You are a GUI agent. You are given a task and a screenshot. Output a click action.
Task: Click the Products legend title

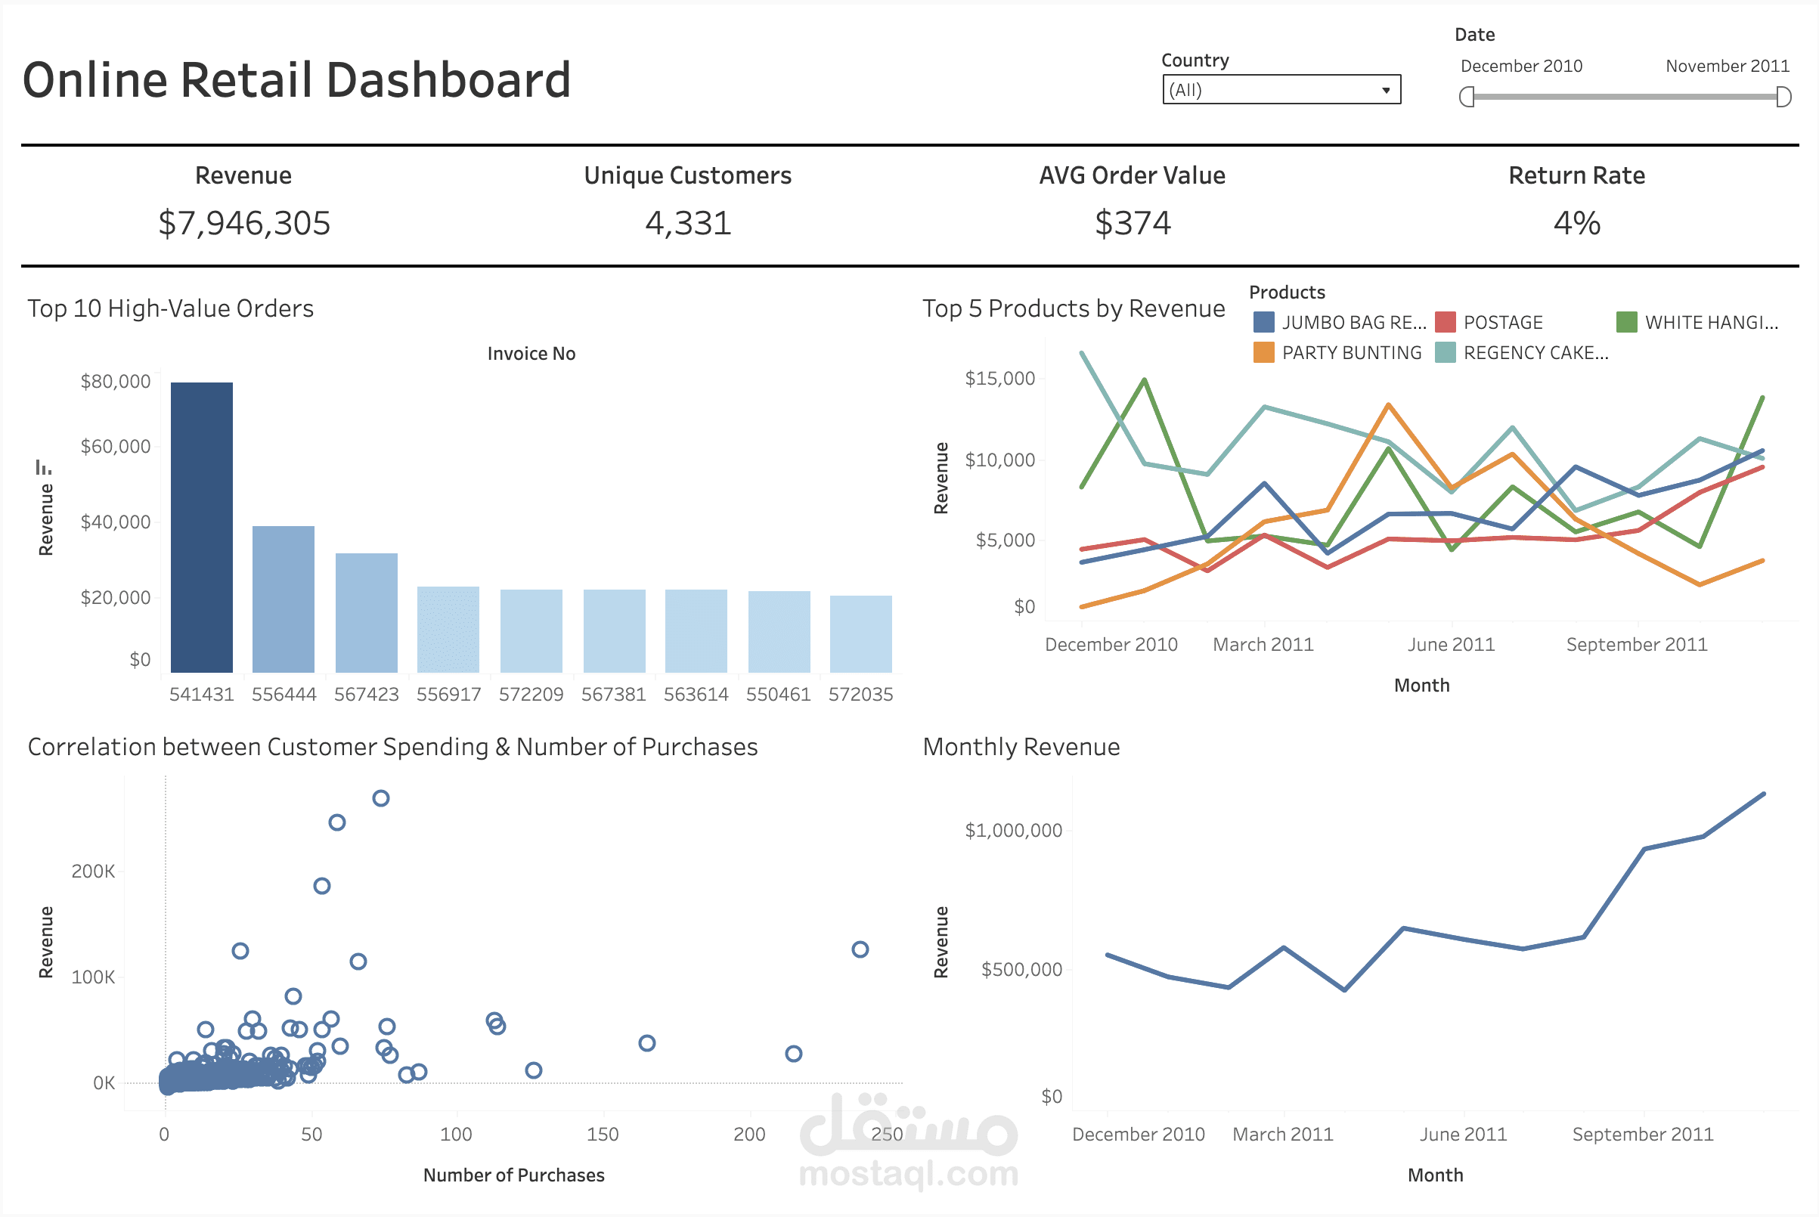pyautogui.click(x=1288, y=293)
